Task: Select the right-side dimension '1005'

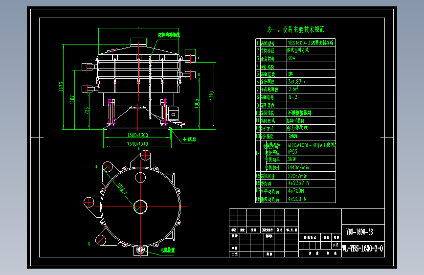Action: [197, 103]
